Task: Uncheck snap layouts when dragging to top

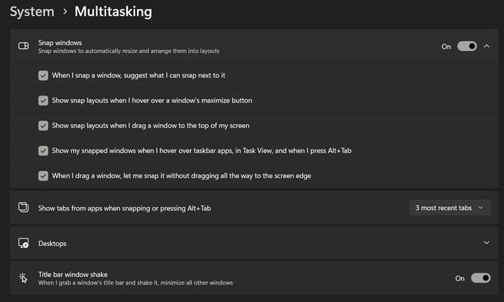Action: tap(43, 125)
